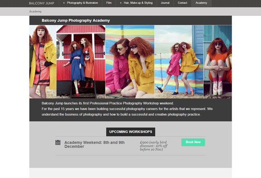Open the Academy Weekend 8th and 9th December link
Image resolution: width=261 pixels, height=178 pixels.
point(94,144)
